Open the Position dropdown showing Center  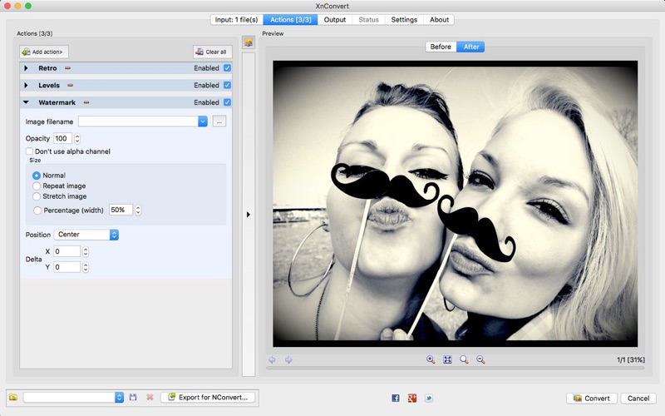[x=86, y=235]
